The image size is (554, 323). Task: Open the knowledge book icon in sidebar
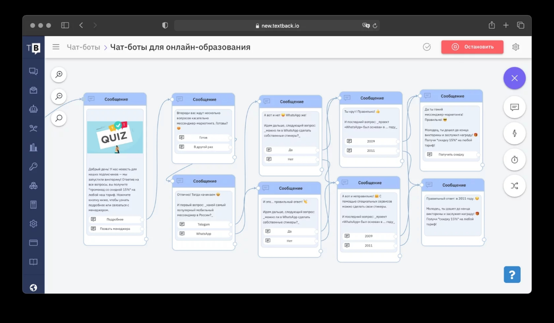click(x=34, y=262)
